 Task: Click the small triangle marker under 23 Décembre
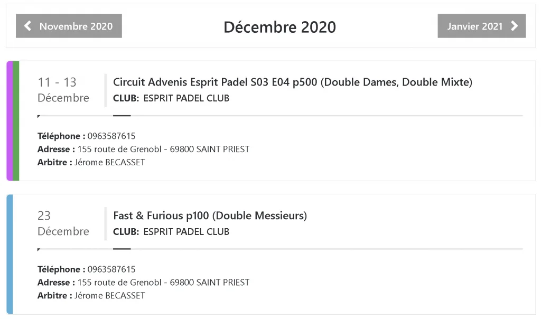(39, 249)
